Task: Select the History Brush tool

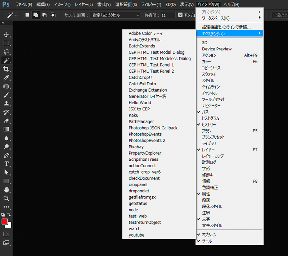Action: coord(6,112)
